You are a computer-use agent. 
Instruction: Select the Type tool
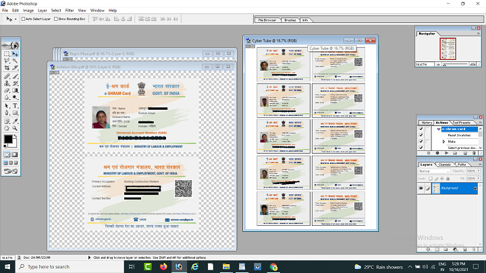[x=15, y=106]
